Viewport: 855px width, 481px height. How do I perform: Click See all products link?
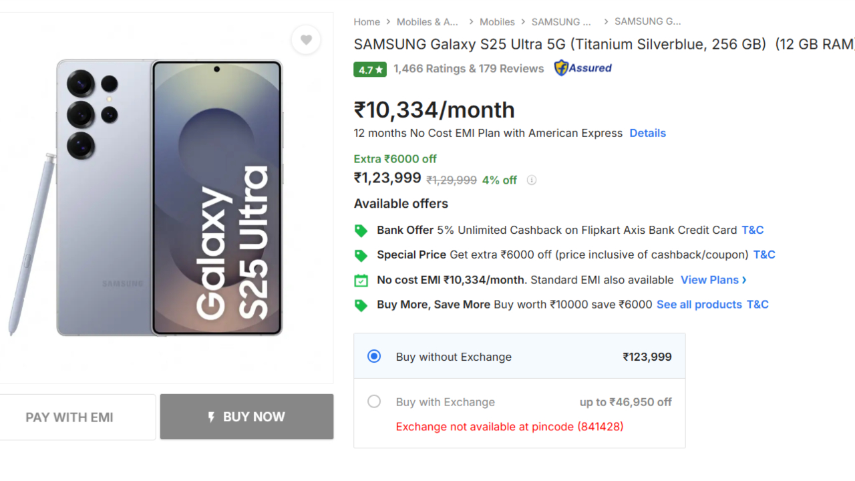pyautogui.click(x=699, y=305)
